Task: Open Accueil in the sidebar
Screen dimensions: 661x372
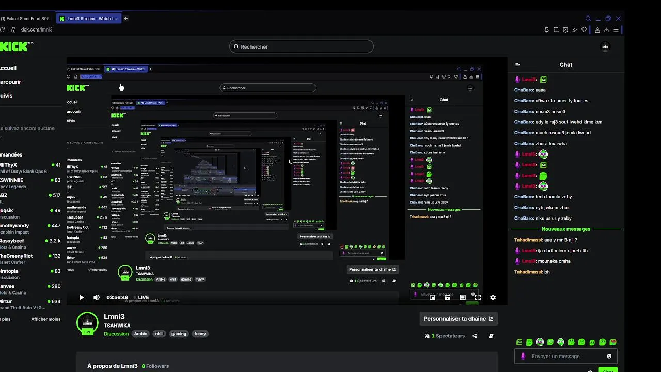Action: (8, 68)
